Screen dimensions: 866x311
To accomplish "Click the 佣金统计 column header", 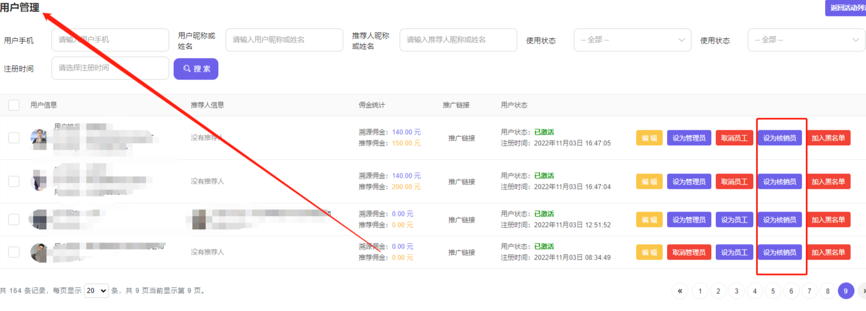I will 372,105.
